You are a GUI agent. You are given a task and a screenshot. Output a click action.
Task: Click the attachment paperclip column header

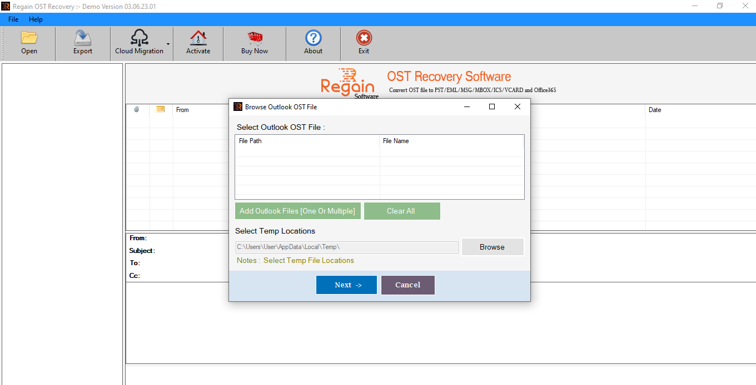(137, 109)
